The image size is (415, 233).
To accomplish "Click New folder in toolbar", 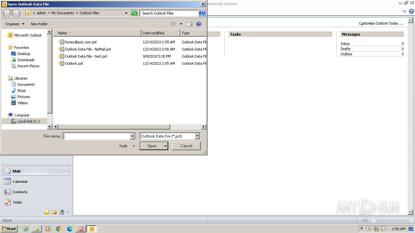I will (39, 24).
